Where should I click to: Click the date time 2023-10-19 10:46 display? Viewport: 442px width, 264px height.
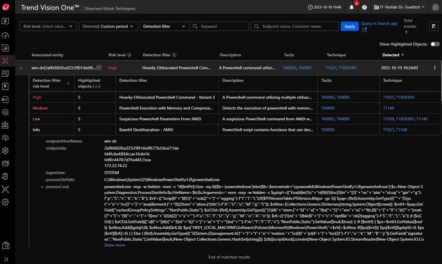pyautogui.click(x=324, y=7)
